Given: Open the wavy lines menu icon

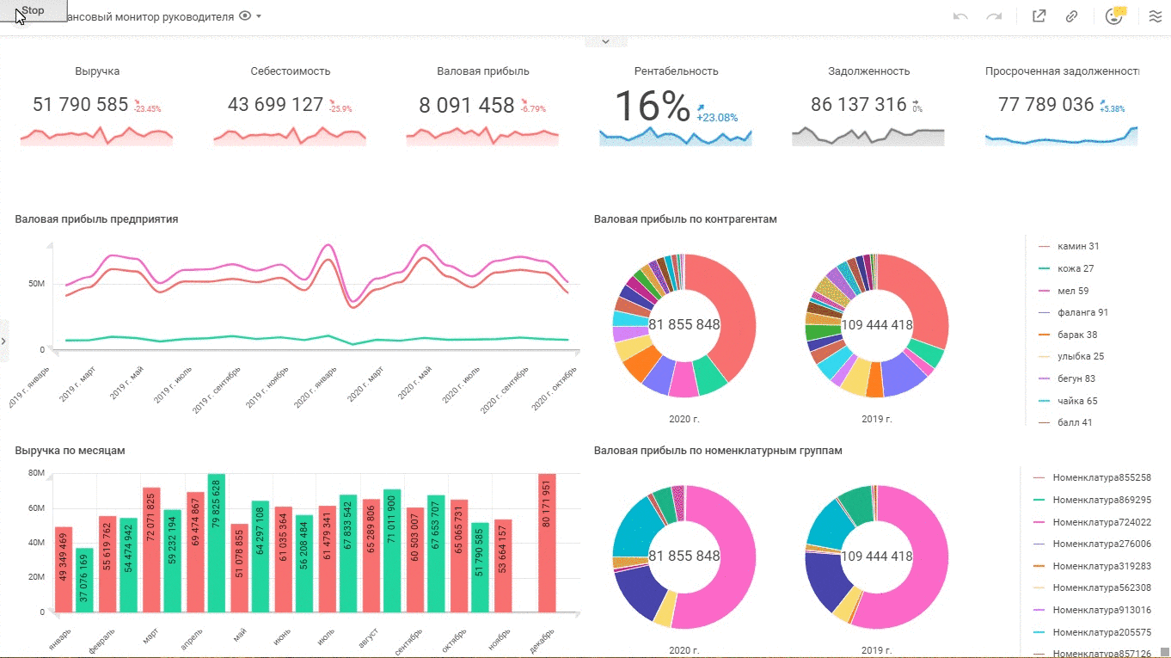Looking at the screenshot, I should [1156, 16].
